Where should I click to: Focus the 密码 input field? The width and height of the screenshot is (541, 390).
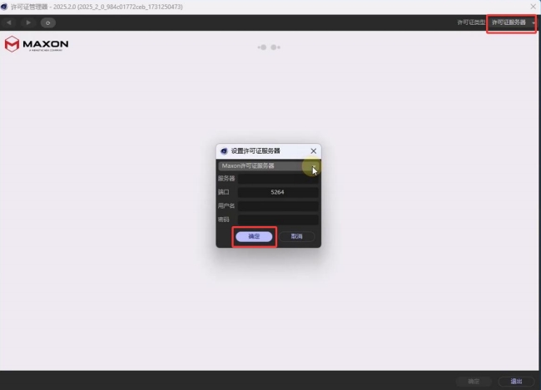[278, 220]
